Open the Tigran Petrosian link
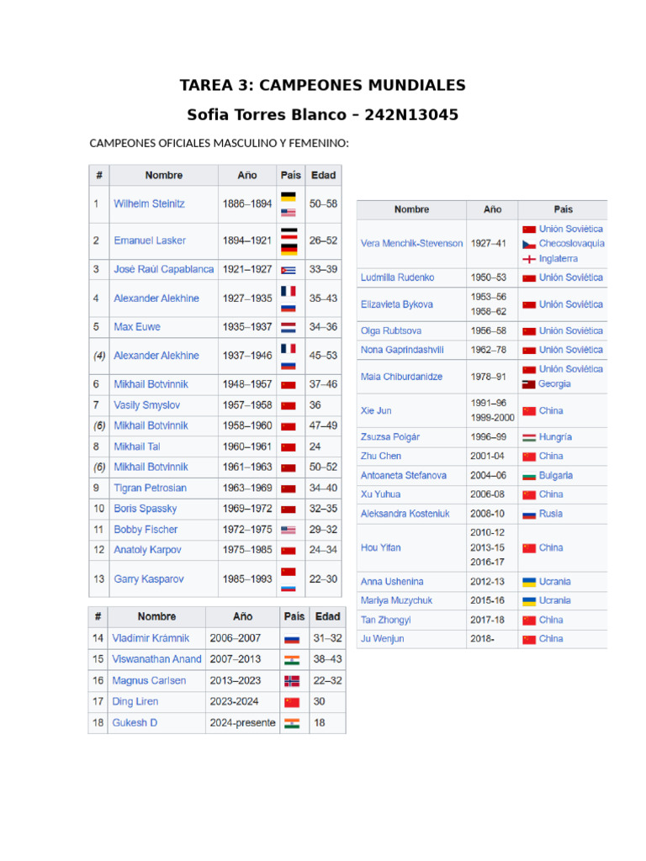This screenshot has width=646, height=861. point(150,488)
